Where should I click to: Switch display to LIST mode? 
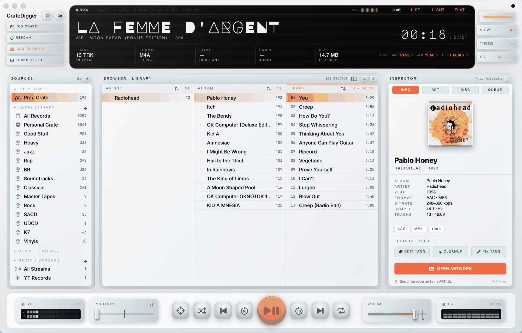(416, 10)
